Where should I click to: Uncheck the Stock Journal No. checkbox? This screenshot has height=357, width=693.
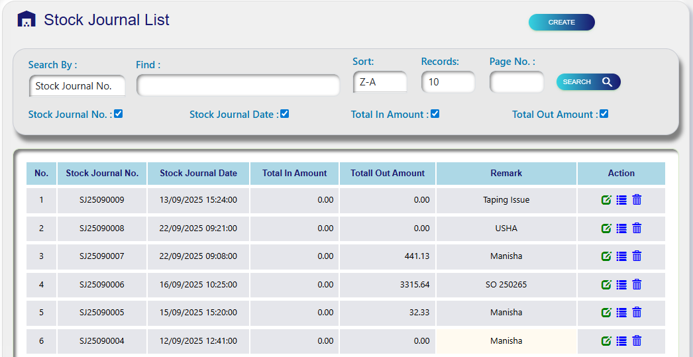(x=119, y=114)
